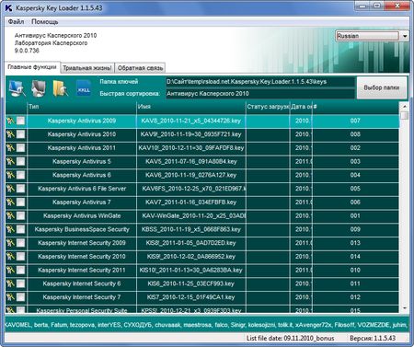Click the Kaspersky Internet Security 6 type cell
The image size is (414, 347).
pos(82,283)
